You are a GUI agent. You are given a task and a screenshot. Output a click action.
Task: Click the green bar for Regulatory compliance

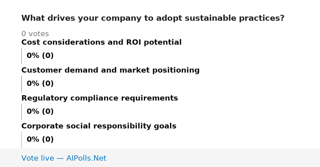[x=22, y=112]
